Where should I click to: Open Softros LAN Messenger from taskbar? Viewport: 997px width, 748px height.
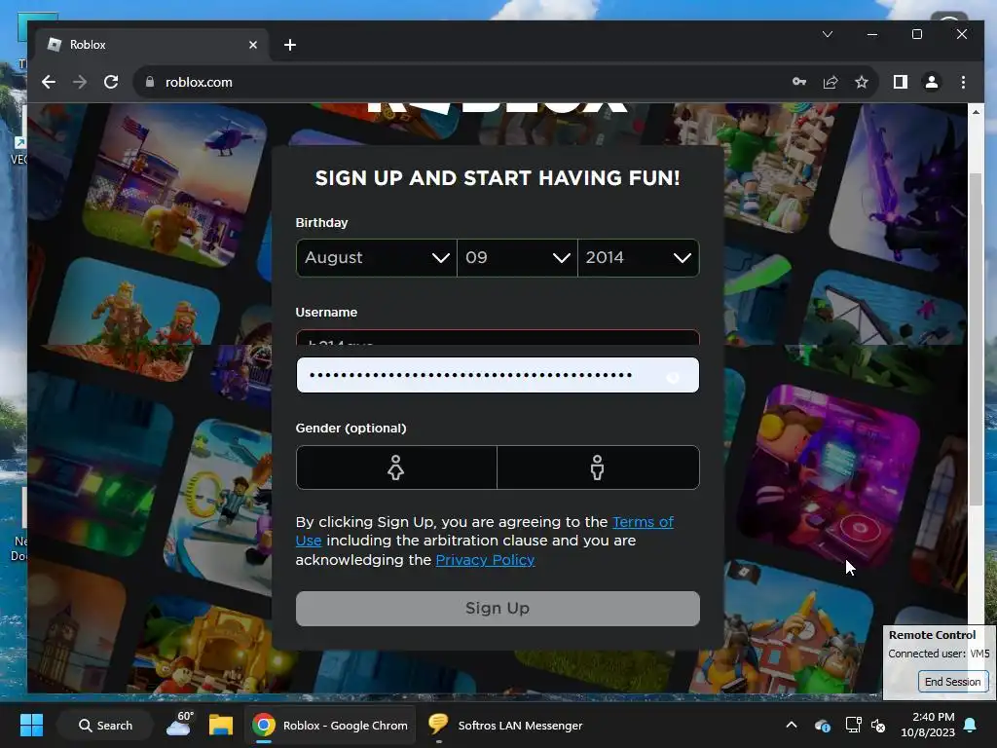[505, 725]
